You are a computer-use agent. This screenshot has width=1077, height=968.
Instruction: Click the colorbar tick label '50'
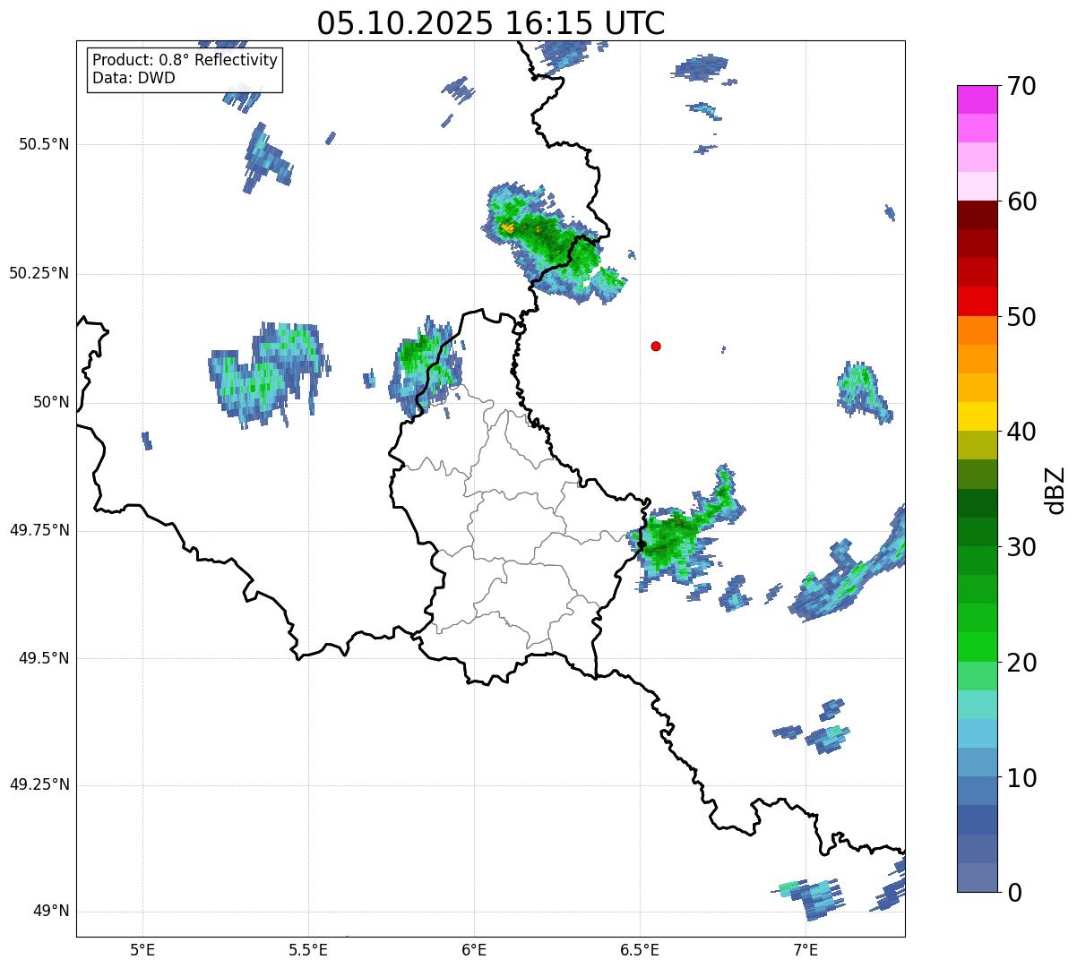[x=1021, y=317]
